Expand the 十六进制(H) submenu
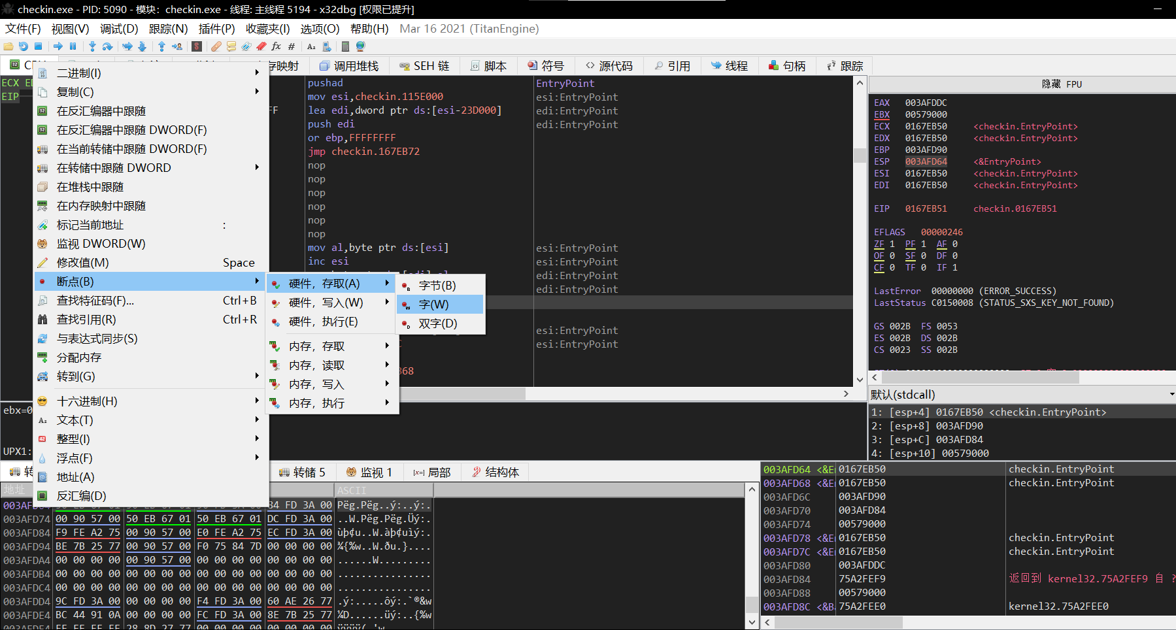The image size is (1176, 630). coord(151,401)
